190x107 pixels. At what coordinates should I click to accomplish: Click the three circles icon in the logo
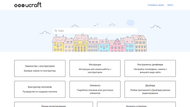19,5
